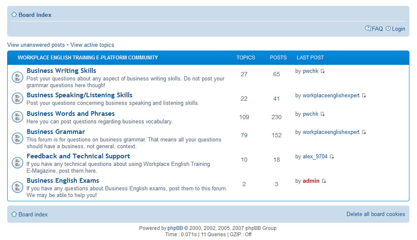Screen dimensions: 417x240
Task: Click the forum icon for Business Grammar
Action: pos(18,139)
